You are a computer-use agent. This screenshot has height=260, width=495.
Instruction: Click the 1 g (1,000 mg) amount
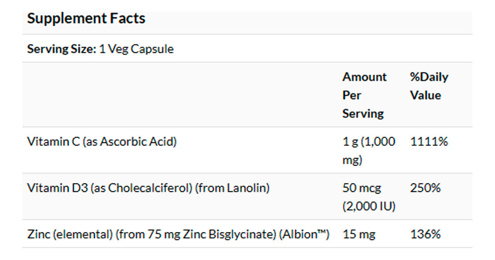(x=369, y=151)
